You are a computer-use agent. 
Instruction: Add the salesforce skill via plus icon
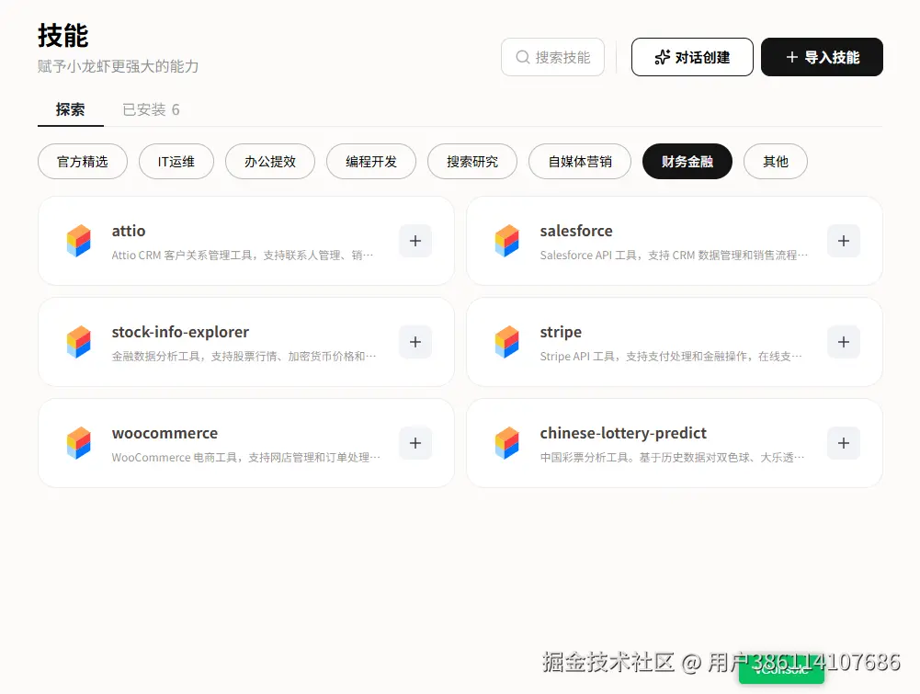(x=843, y=241)
